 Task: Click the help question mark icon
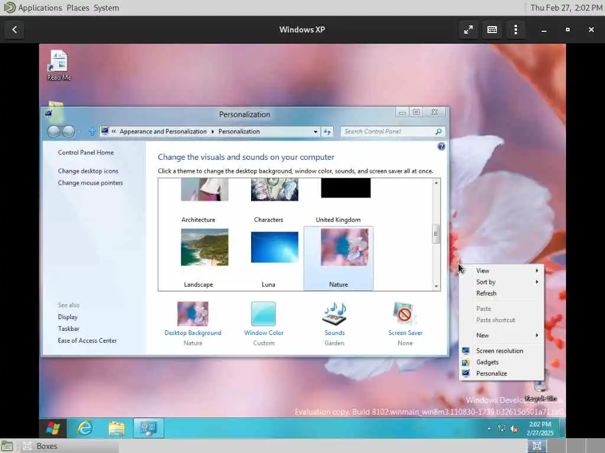[441, 146]
